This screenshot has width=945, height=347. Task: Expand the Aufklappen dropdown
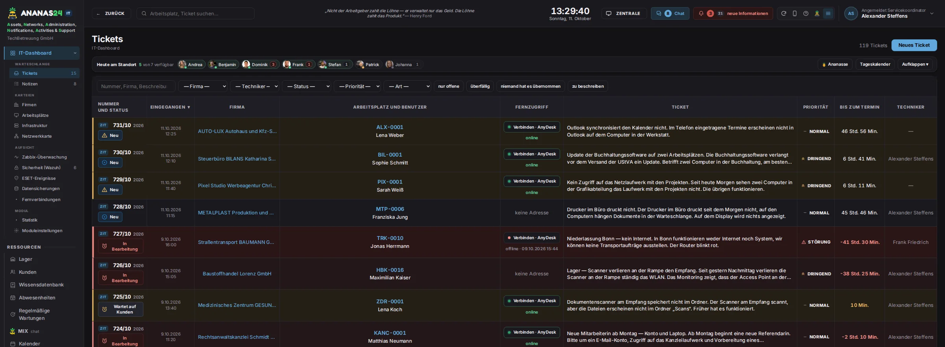pos(915,65)
